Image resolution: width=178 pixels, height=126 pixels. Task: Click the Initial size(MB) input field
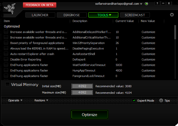82,86
